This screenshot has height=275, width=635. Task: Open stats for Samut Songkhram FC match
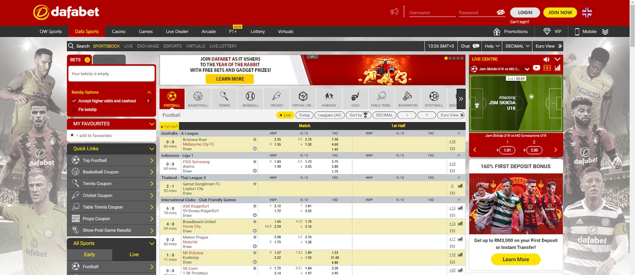click(x=460, y=186)
